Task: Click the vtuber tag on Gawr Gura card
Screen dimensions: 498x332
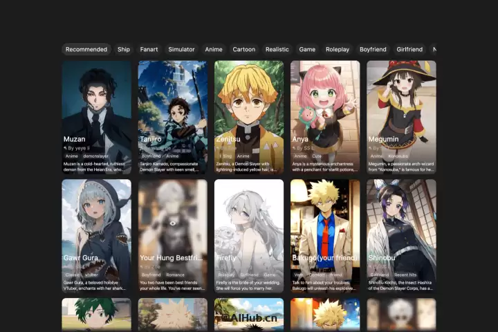Action: tap(91, 275)
